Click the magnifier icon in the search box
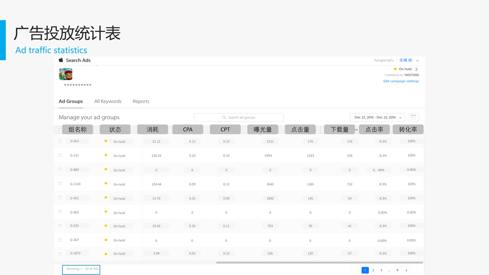The width and height of the screenshot is (489, 275). (224, 117)
